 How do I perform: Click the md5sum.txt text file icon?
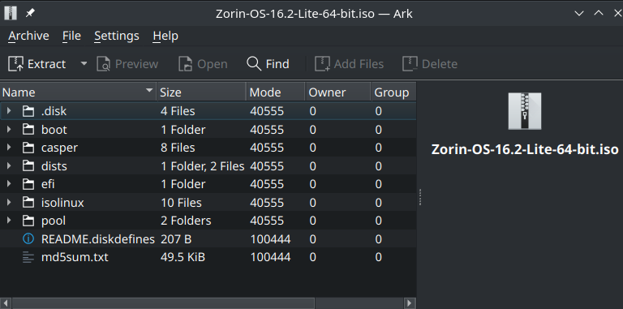coord(28,257)
